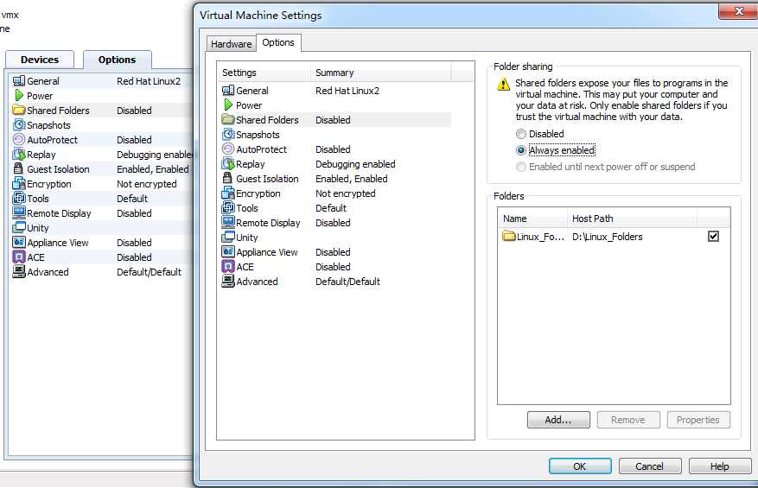Select the Always enabled radio button

point(520,150)
